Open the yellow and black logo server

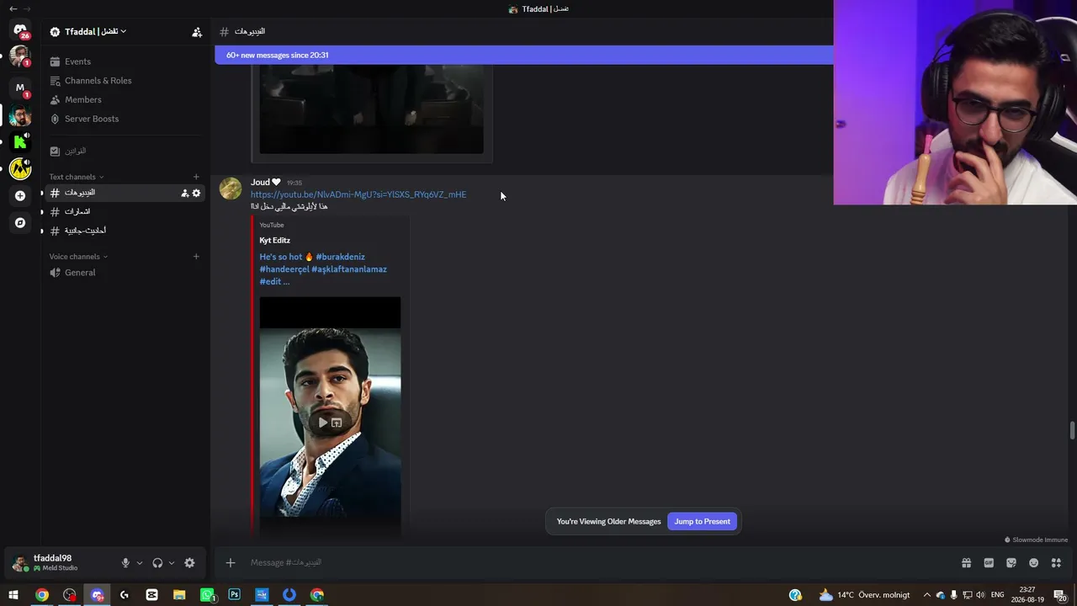[20, 169]
